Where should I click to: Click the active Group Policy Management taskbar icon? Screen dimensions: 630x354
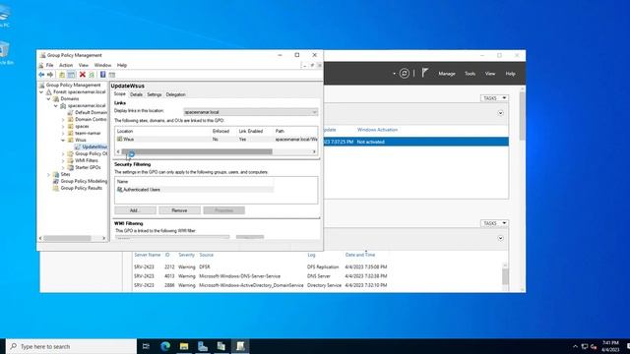point(240,346)
